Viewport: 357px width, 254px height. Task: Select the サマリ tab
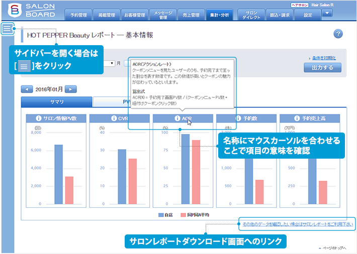[56, 101]
